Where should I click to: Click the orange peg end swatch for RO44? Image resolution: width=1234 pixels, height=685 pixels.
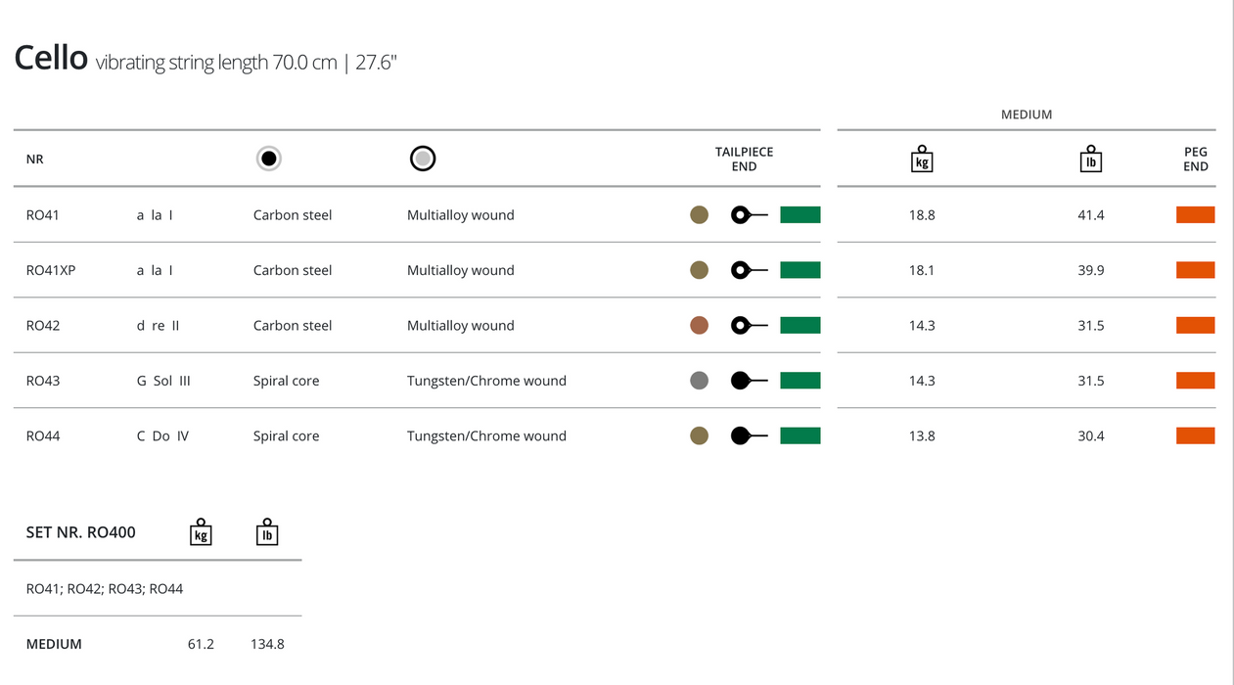pyautogui.click(x=1195, y=436)
